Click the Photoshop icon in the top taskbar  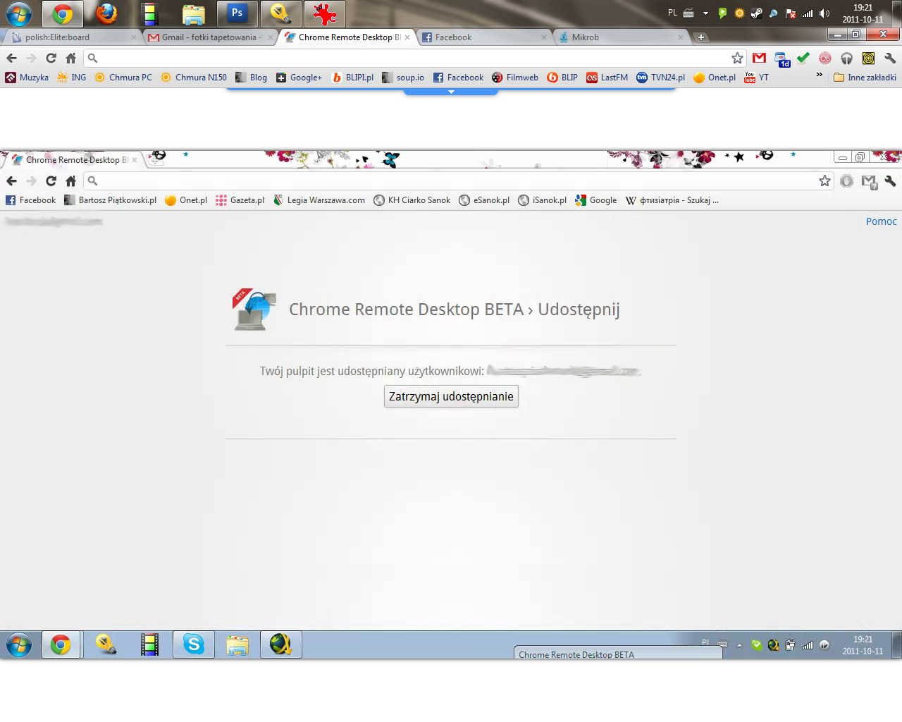pyautogui.click(x=237, y=13)
